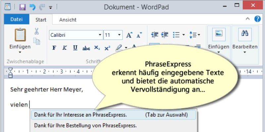
Task: Toggle superscript formatting
Action: pyautogui.click(x=107, y=48)
